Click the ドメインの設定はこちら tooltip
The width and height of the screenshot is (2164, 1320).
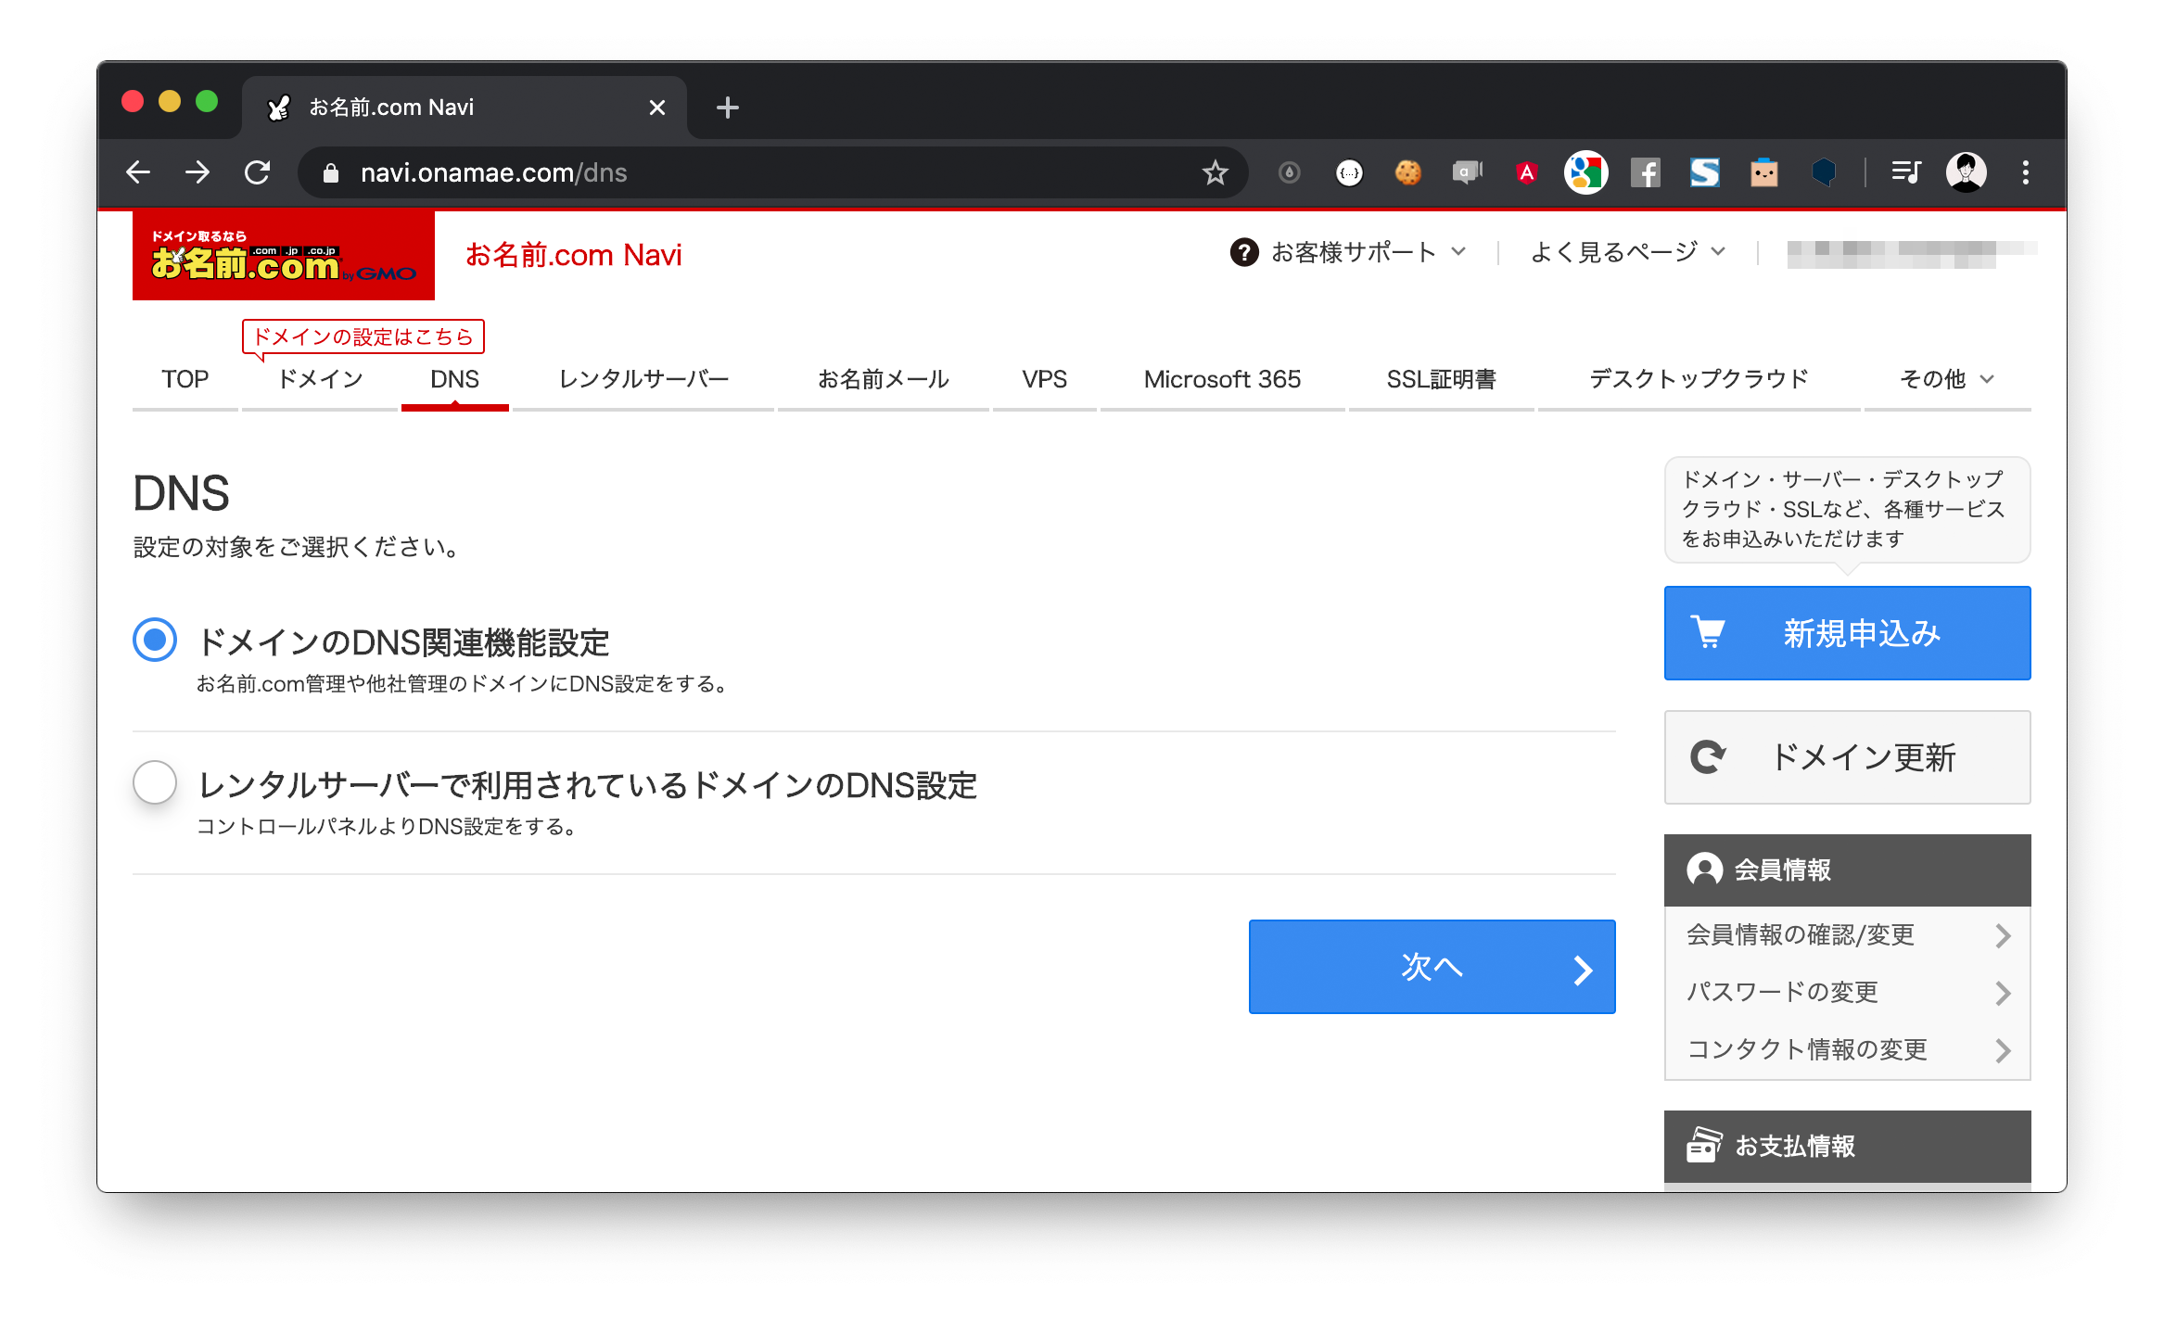tap(363, 336)
